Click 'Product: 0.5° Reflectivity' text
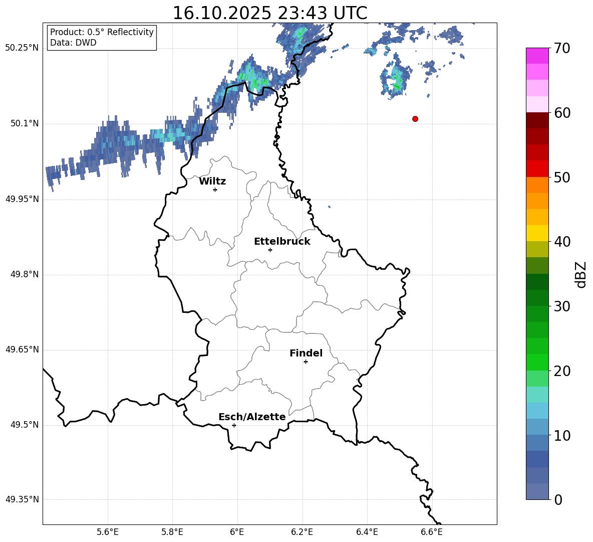 [x=102, y=32]
